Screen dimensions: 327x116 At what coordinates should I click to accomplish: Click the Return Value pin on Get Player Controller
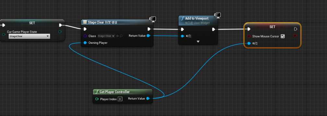[148, 99]
